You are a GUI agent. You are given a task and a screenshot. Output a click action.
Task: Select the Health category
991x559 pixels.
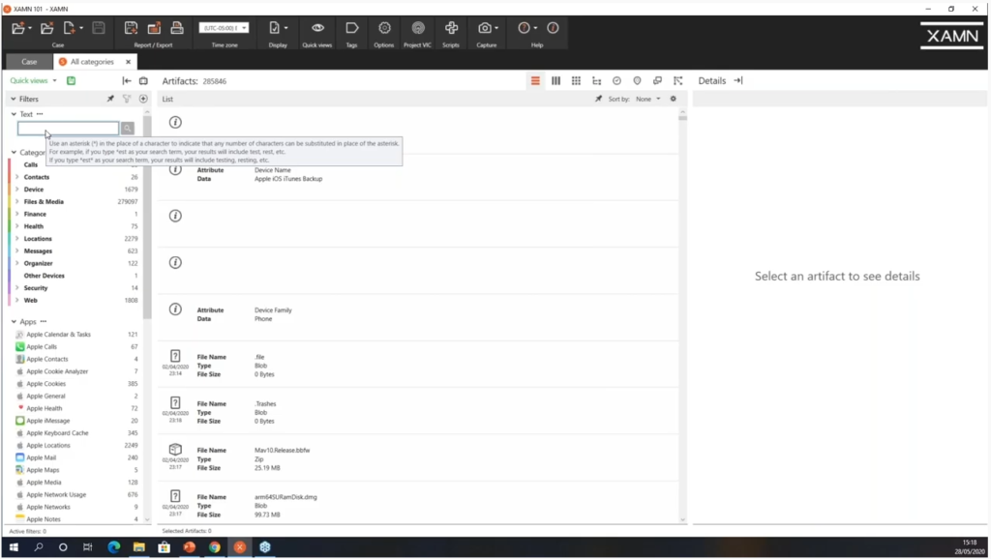(34, 226)
